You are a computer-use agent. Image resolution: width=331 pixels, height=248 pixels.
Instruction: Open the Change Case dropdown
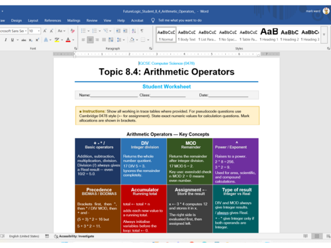point(62,31)
